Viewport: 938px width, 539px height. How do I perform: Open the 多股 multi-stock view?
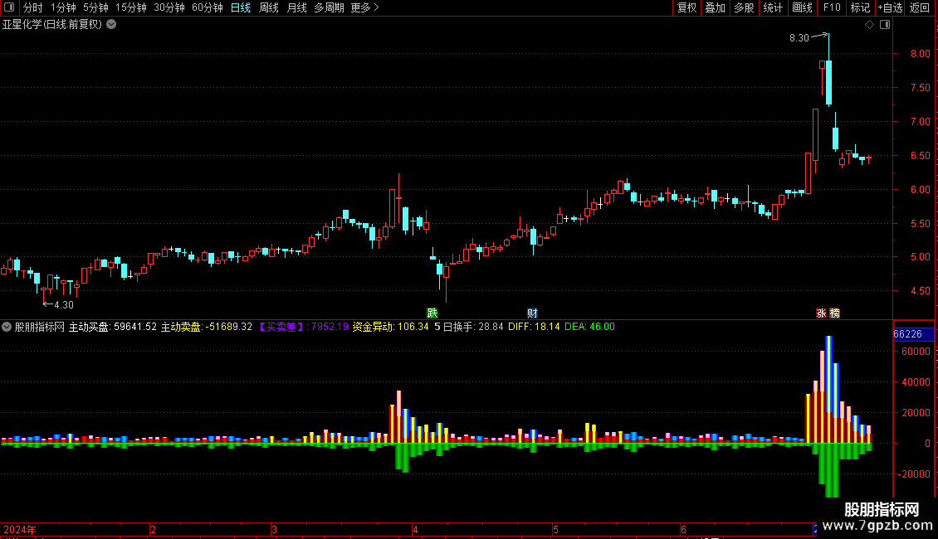point(744,7)
